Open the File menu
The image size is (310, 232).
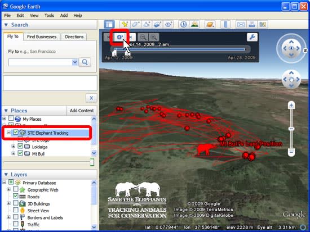coord(7,15)
